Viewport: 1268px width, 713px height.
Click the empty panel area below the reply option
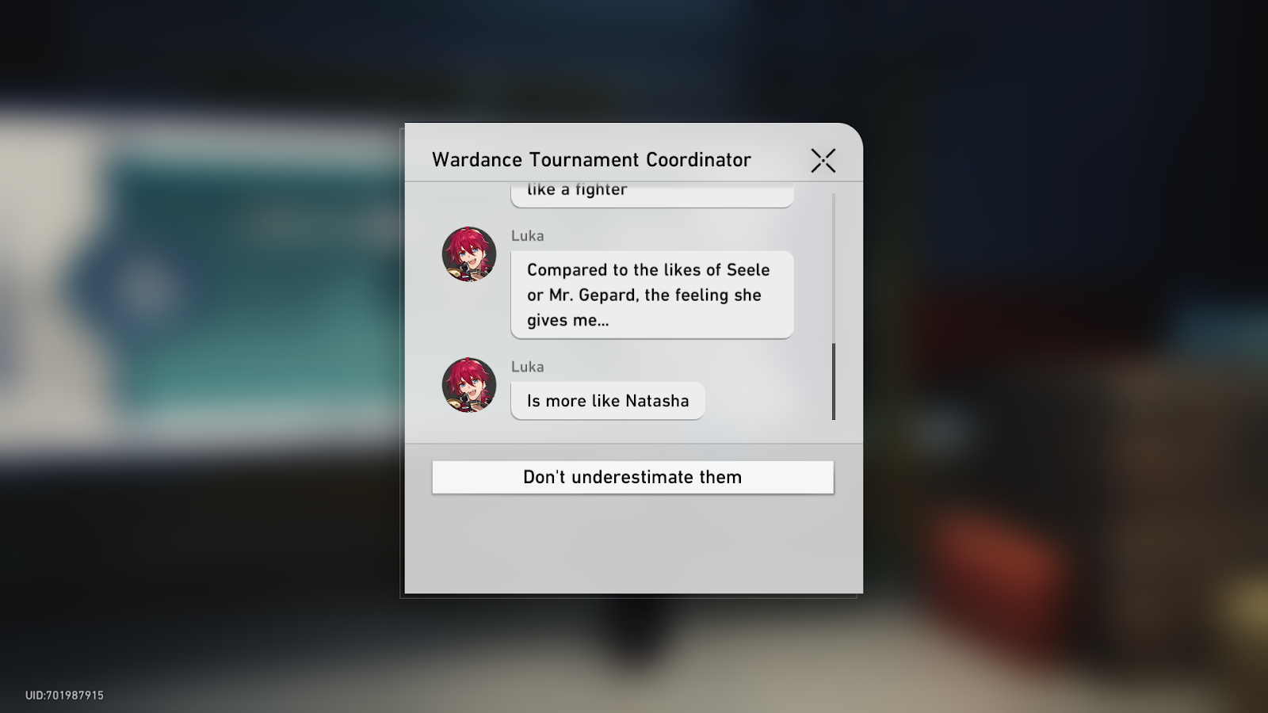pyautogui.click(x=633, y=545)
